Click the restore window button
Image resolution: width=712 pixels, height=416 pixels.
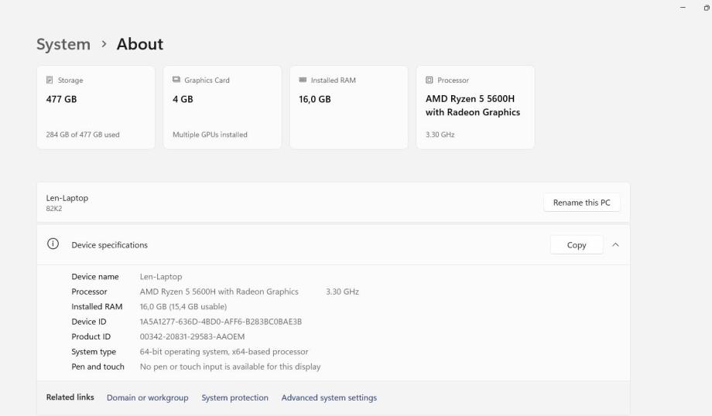tap(706, 7)
